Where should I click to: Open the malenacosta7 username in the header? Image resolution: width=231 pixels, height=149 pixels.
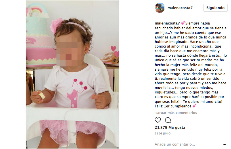[180, 8]
